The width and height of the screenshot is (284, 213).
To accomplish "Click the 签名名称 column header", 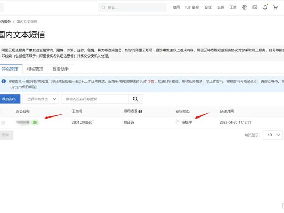I will pyautogui.click(x=23, y=111).
